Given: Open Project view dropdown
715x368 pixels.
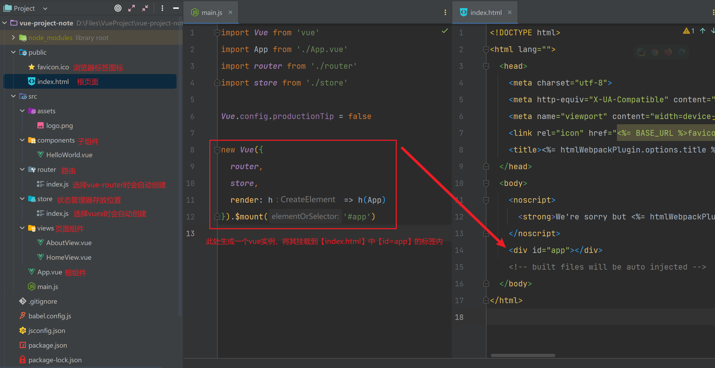Looking at the screenshot, I should coord(45,9).
